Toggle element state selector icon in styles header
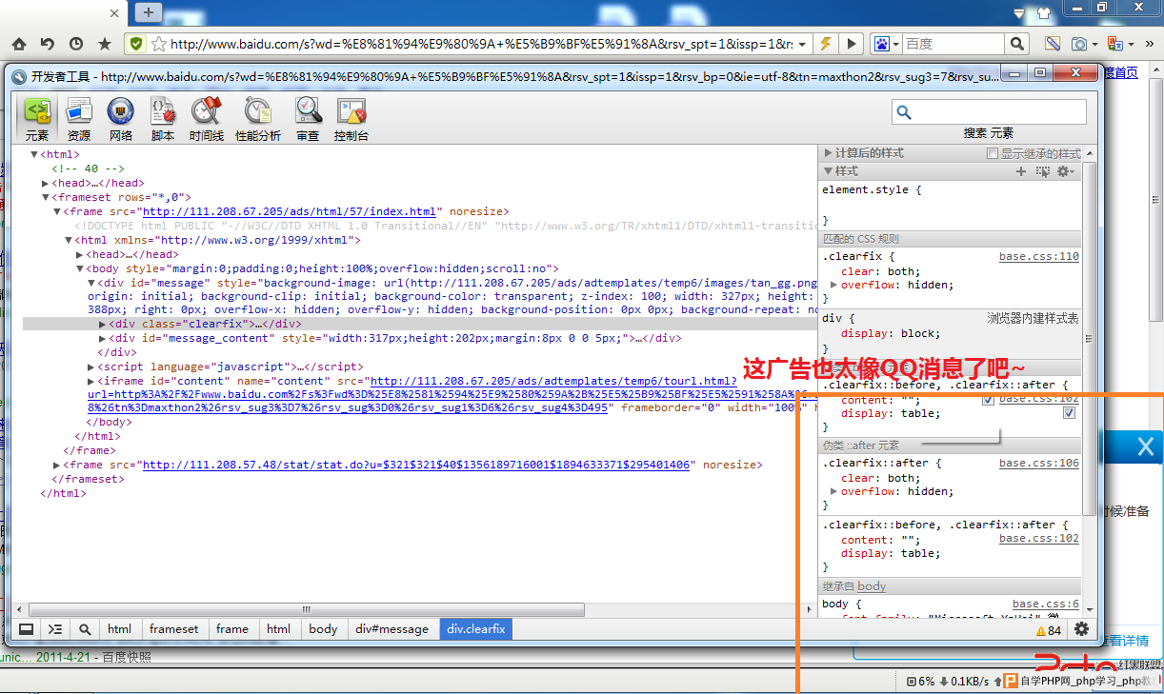 coord(1043,171)
